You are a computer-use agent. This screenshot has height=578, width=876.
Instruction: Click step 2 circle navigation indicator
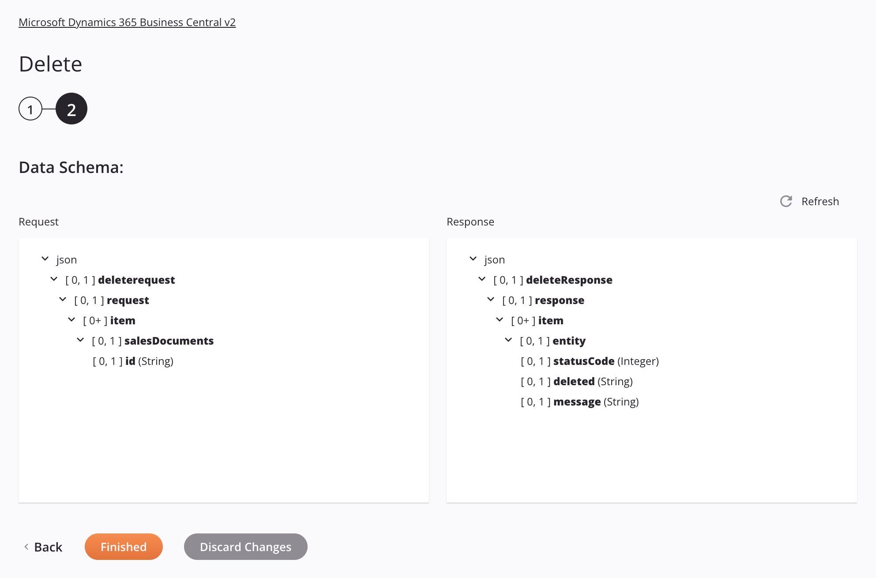(x=71, y=109)
